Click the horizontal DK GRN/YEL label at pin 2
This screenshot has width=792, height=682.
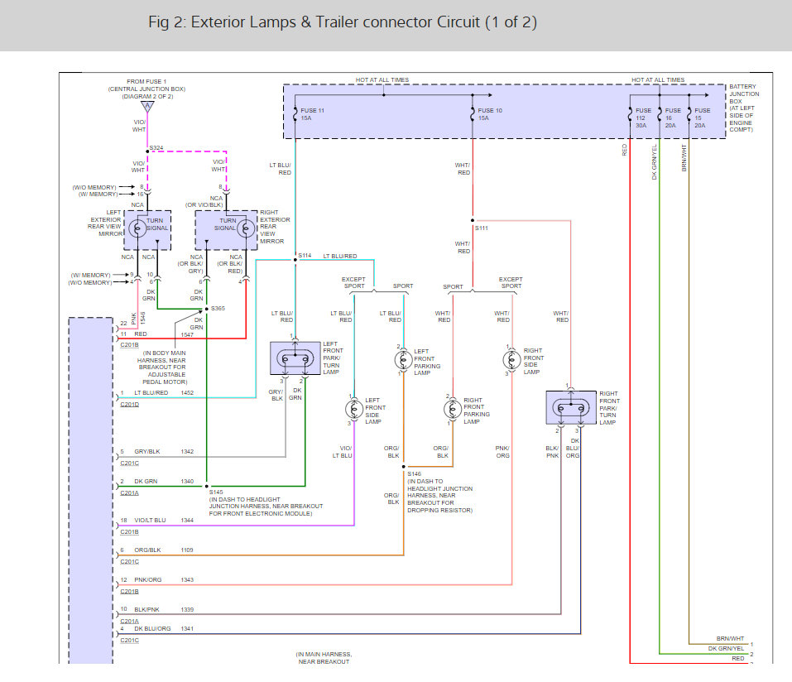726,649
